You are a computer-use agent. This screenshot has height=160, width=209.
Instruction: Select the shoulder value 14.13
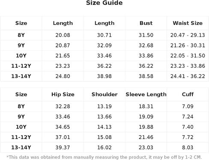coord(104,127)
